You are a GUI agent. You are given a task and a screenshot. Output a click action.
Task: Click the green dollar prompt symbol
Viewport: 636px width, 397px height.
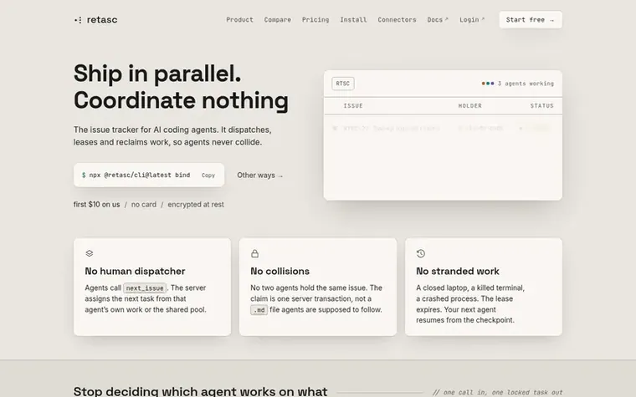pyautogui.click(x=84, y=175)
